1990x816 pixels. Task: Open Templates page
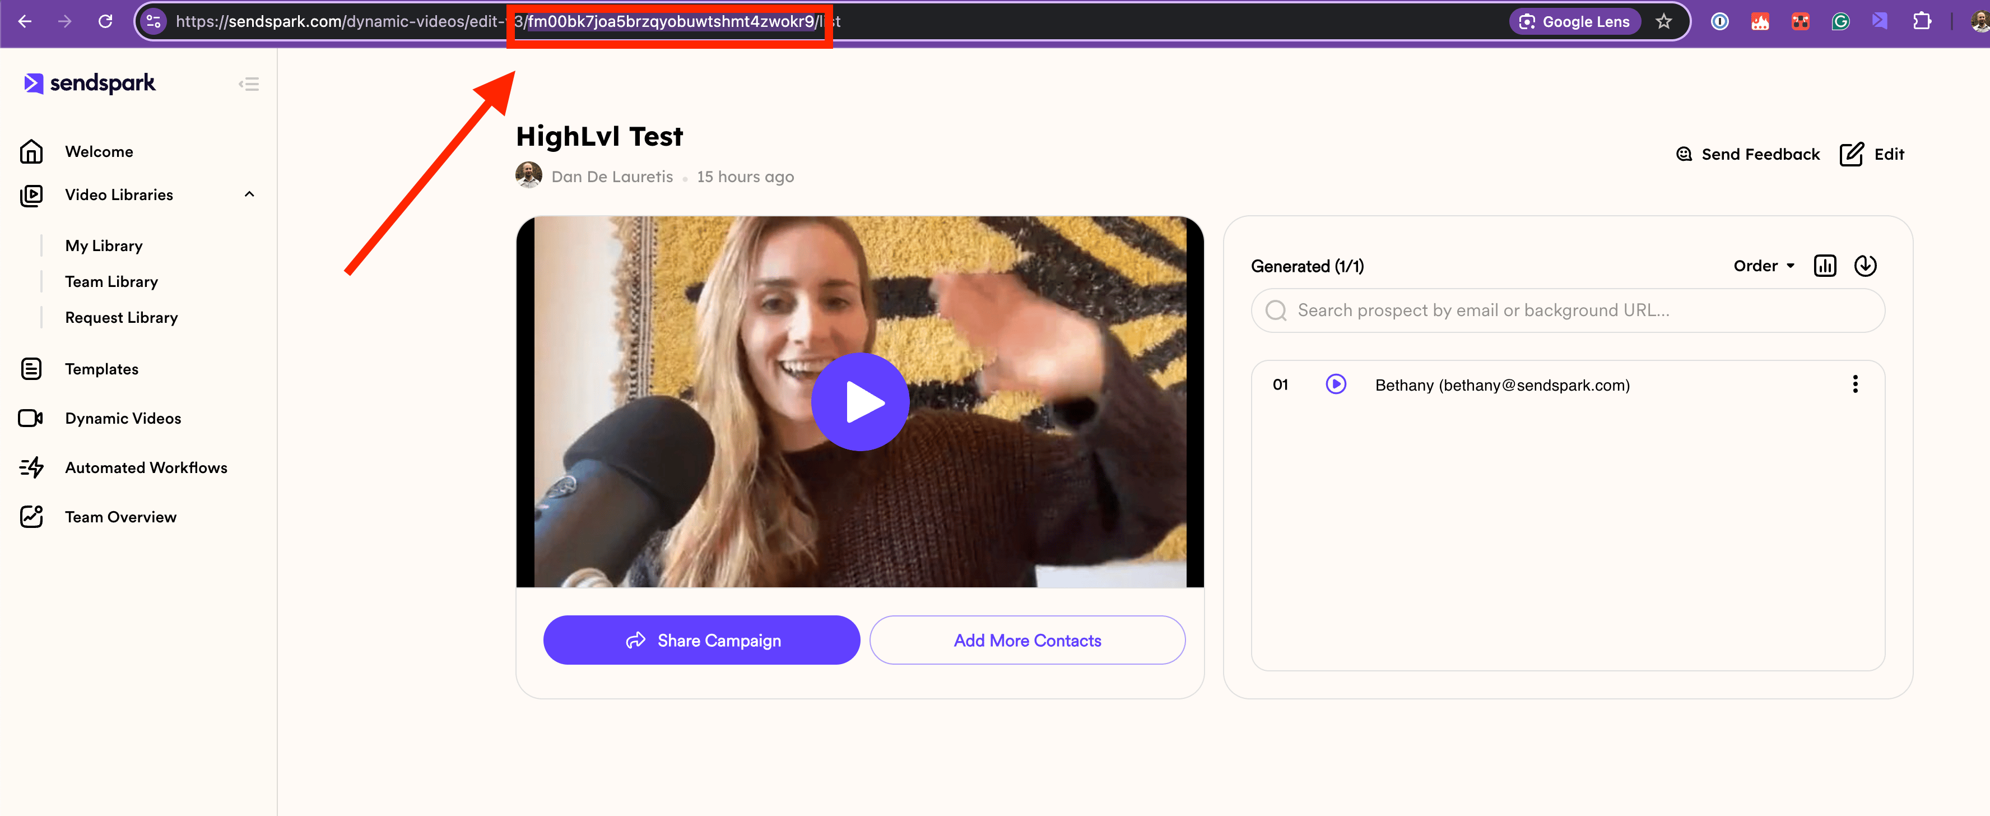point(101,369)
